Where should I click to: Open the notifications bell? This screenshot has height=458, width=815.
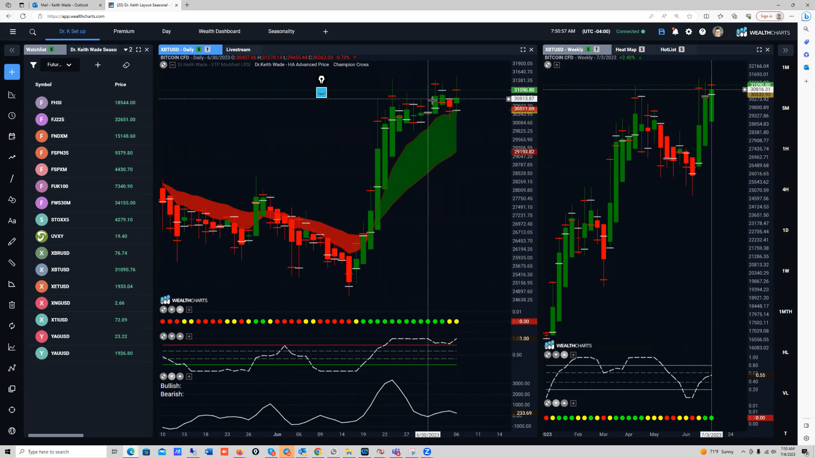click(675, 31)
